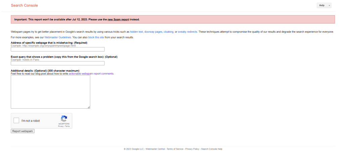Image resolution: width=344 pixels, height=153 pixels.
Task: Open the footer Search Console Help link
Action: 212,149
